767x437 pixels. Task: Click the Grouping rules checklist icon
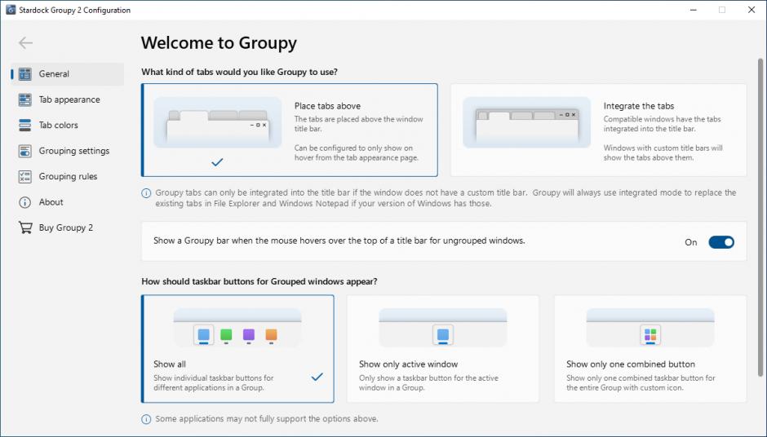(x=25, y=176)
